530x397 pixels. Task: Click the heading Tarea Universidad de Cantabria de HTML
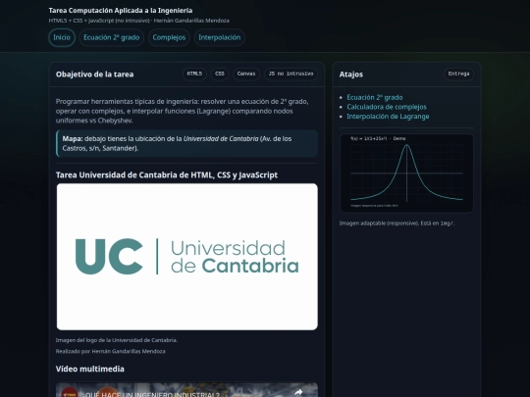[x=167, y=174]
